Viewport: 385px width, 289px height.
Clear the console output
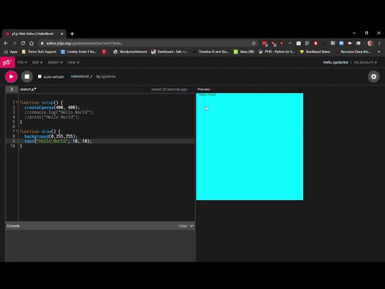click(x=183, y=226)
